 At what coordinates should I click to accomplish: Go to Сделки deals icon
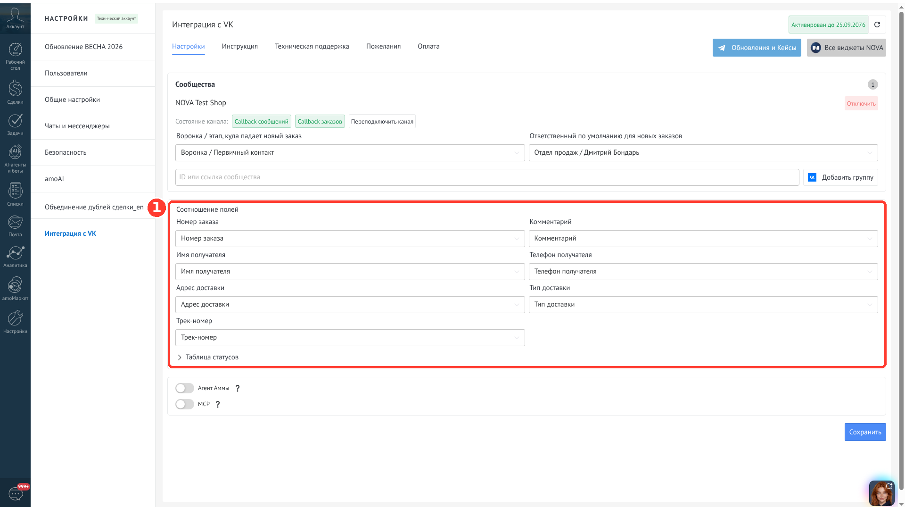pos(15,92)
